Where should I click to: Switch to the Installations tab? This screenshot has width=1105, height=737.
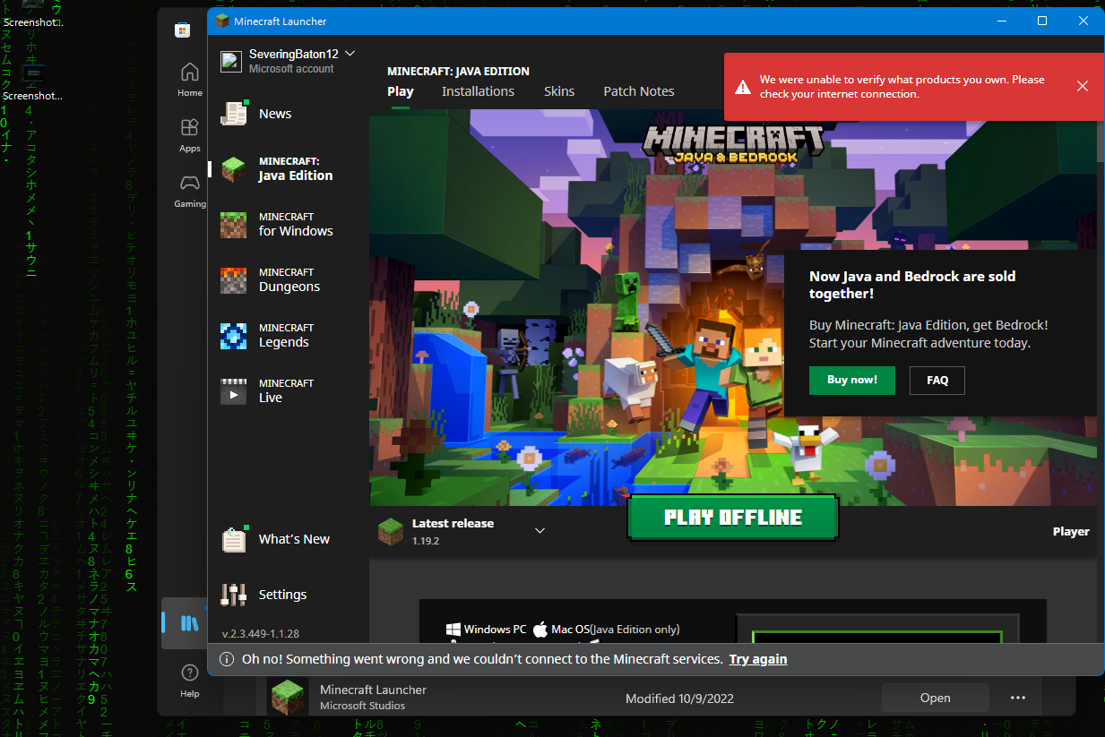pos(478,91)
